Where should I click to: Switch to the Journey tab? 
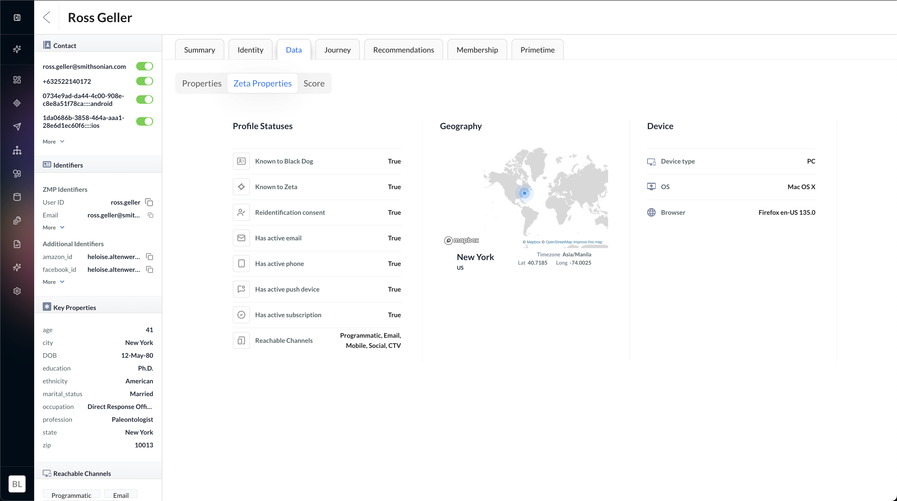[337, 50]
